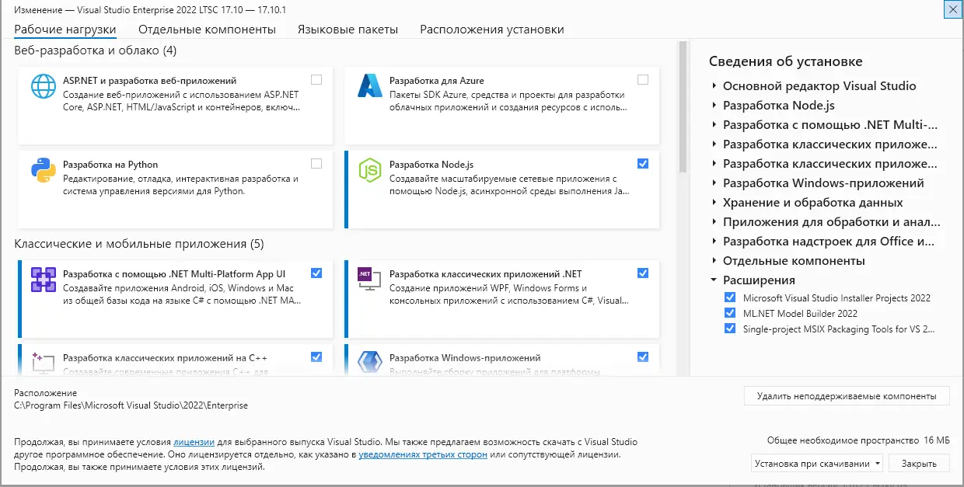This screenshot has width=964, height=487.
Task: Switch to the Отдельные компоненты tab
Action: click(x=207, y=30)
